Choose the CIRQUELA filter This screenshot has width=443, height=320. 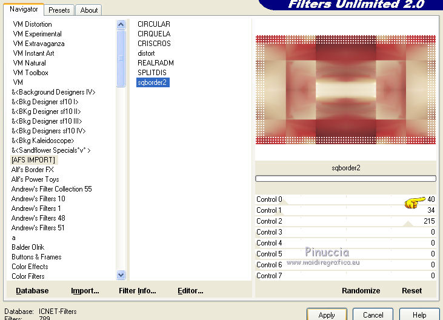154,34
